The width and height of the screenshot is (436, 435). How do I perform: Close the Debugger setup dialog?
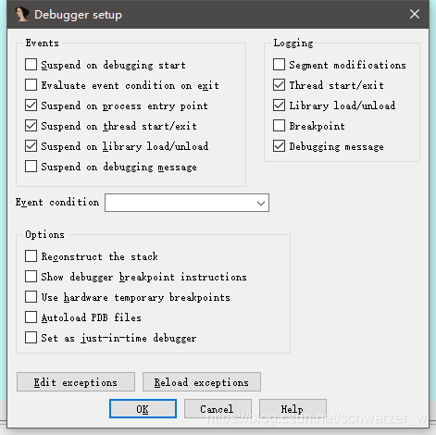tap(415, 14)
